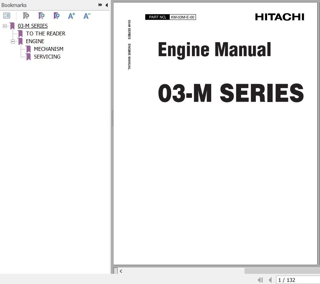The image size is (320, 284).
Task: Click bookmark icon next to TO THE READER
Action: tap(20, 34)
